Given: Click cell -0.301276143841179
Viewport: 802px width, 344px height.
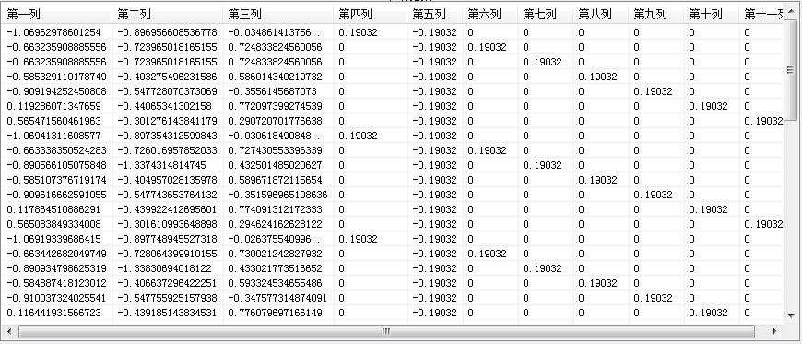Looking at the screenshot, I should (168, 122).
